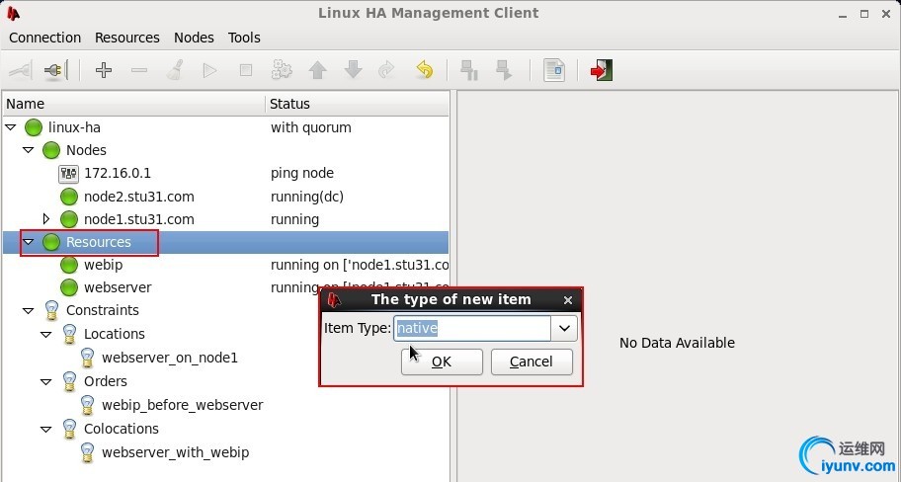Select the Colocations label in the tree

[x=122, y=429]
